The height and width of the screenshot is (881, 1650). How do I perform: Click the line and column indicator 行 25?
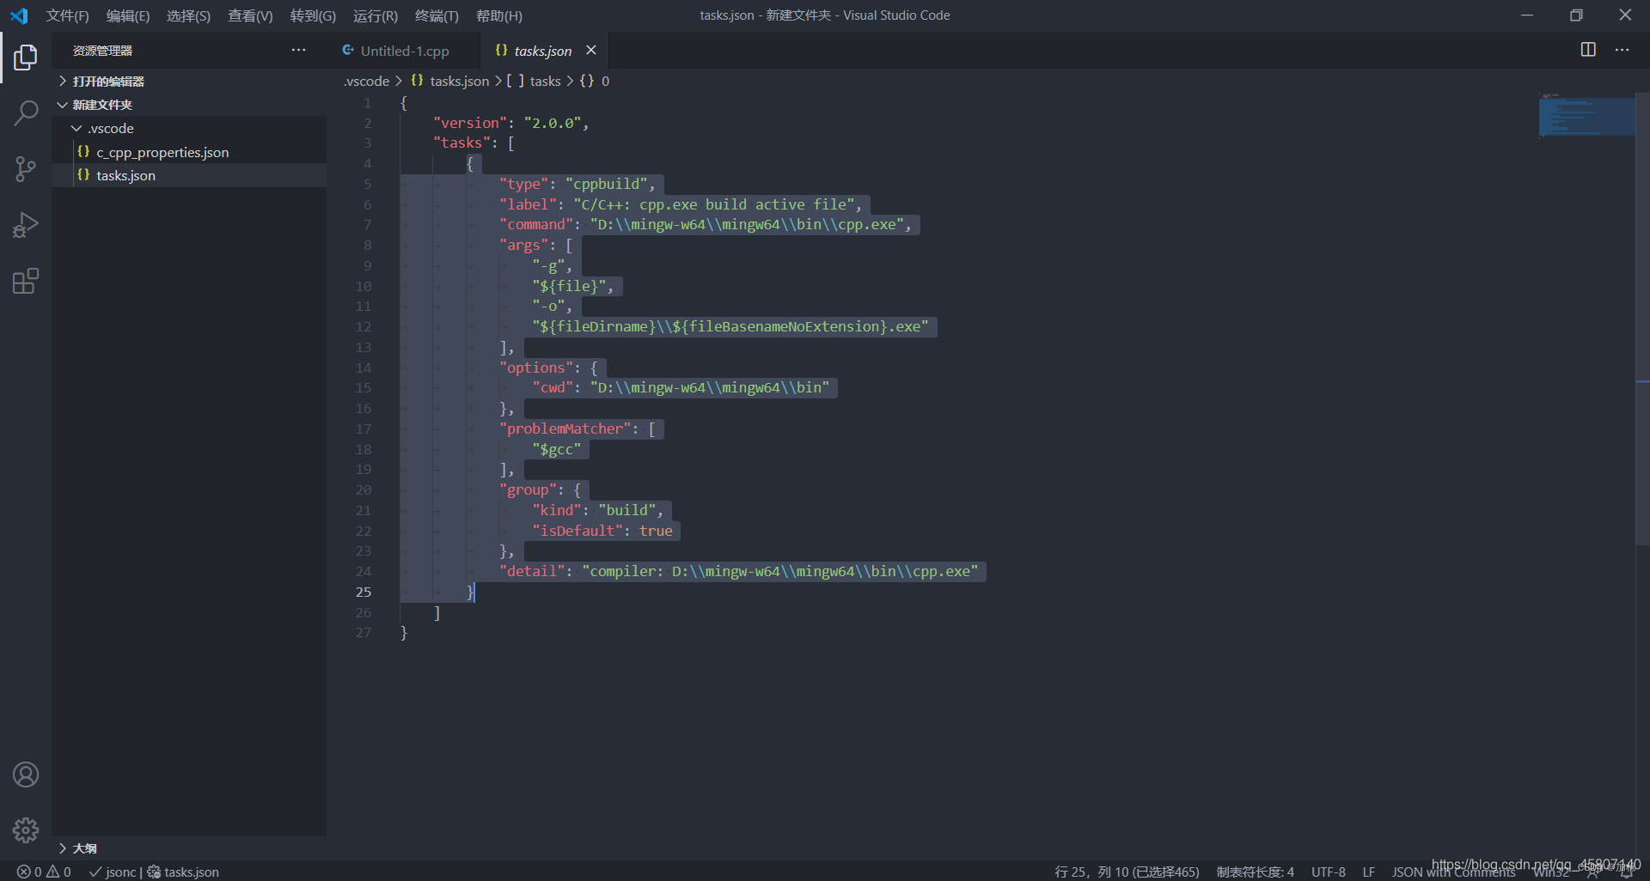point(1127,872)
